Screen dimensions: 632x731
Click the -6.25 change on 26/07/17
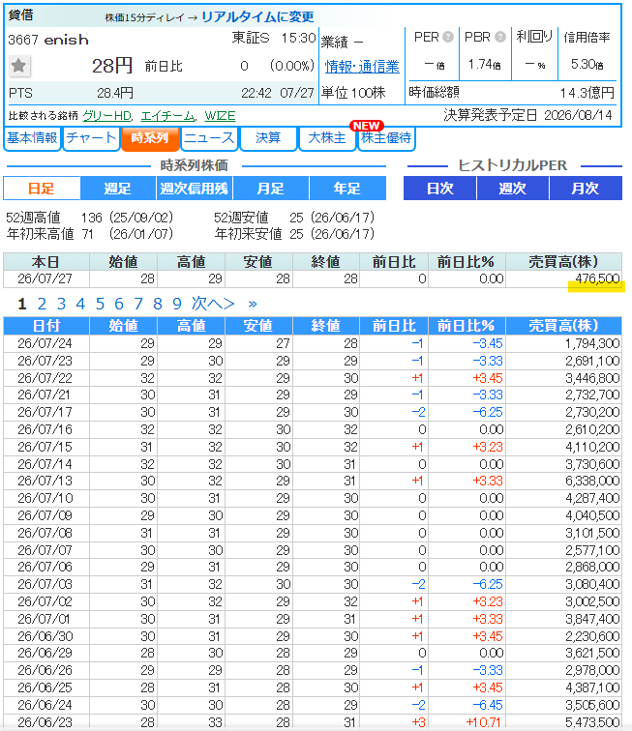click(487, 412)
